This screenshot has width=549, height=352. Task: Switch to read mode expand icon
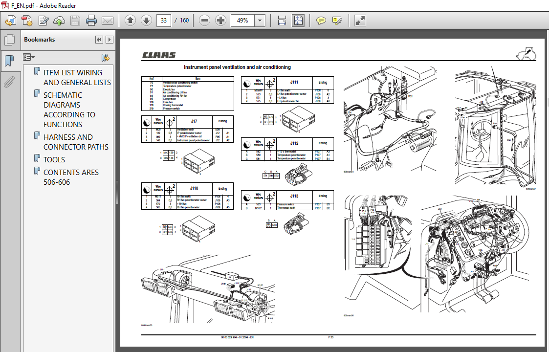360,21
